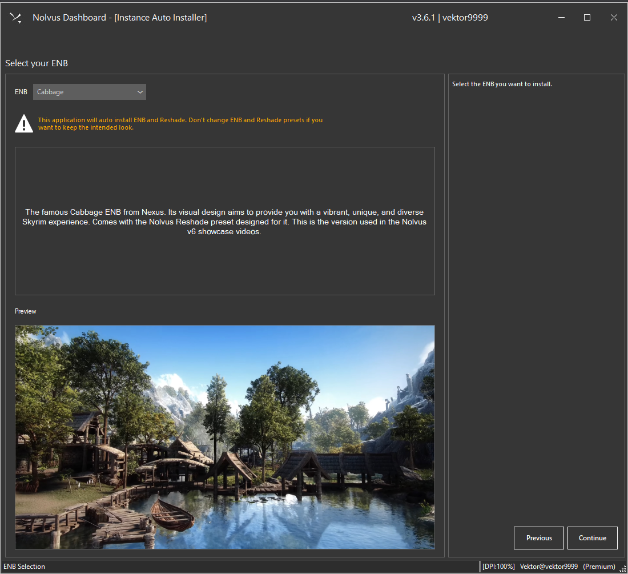This screenshot has width=628, height=574.
Task: Click 'Vektor@vektor9999' in status bar
Action: [x=549, y=567]
